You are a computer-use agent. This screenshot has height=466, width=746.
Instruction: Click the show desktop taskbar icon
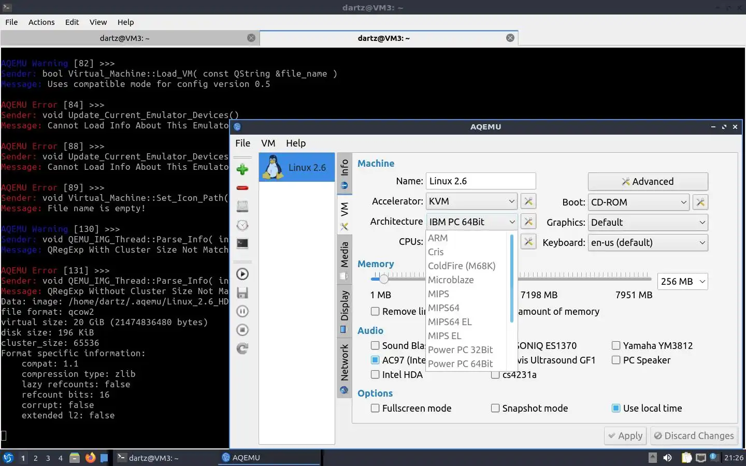(x=104, y=458)
